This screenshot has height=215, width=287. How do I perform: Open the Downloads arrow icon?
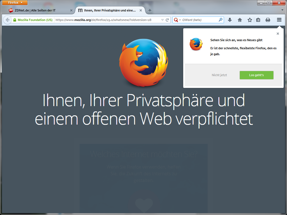click(x=230, y=20)
